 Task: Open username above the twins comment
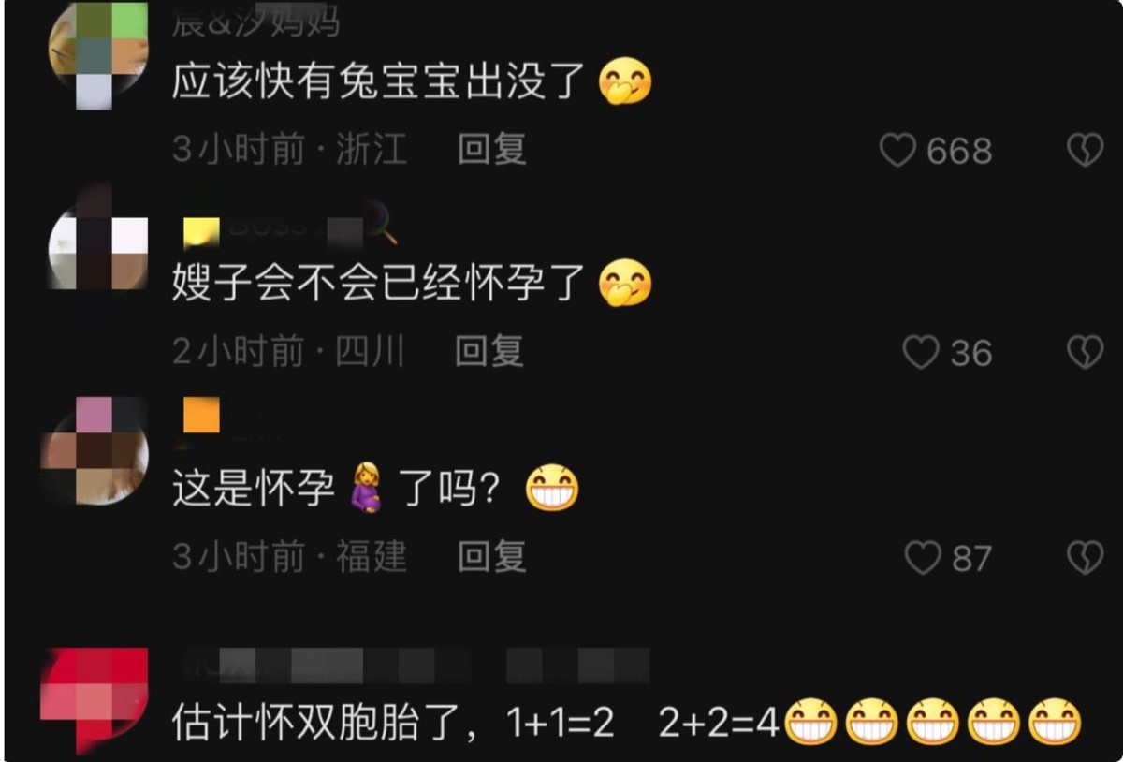411,666
